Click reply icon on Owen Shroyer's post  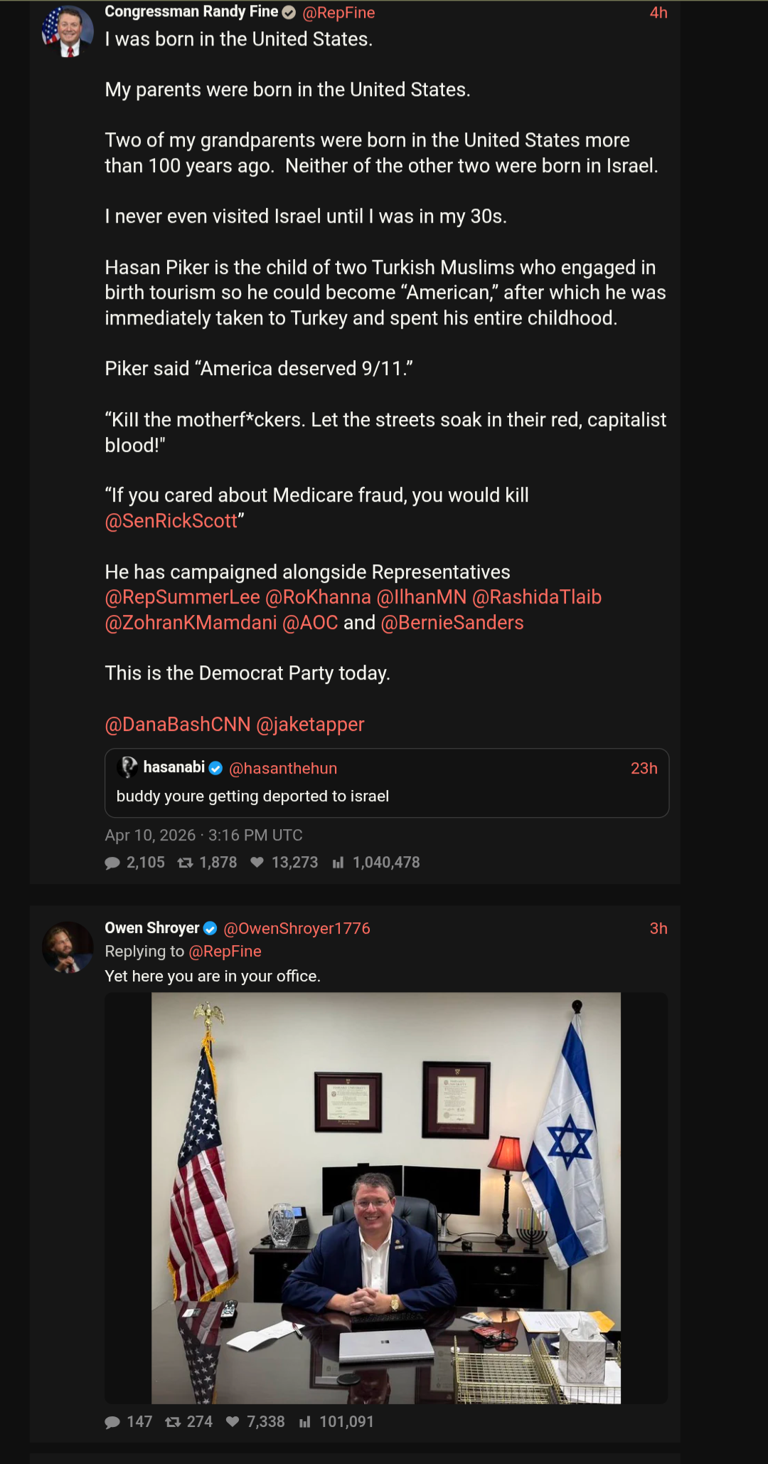[x=112, y=1422]
